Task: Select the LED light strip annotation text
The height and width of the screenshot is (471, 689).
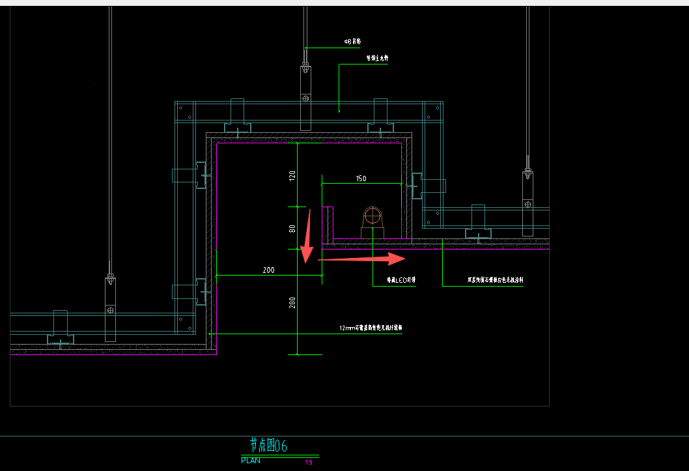Action: [401, 280]
